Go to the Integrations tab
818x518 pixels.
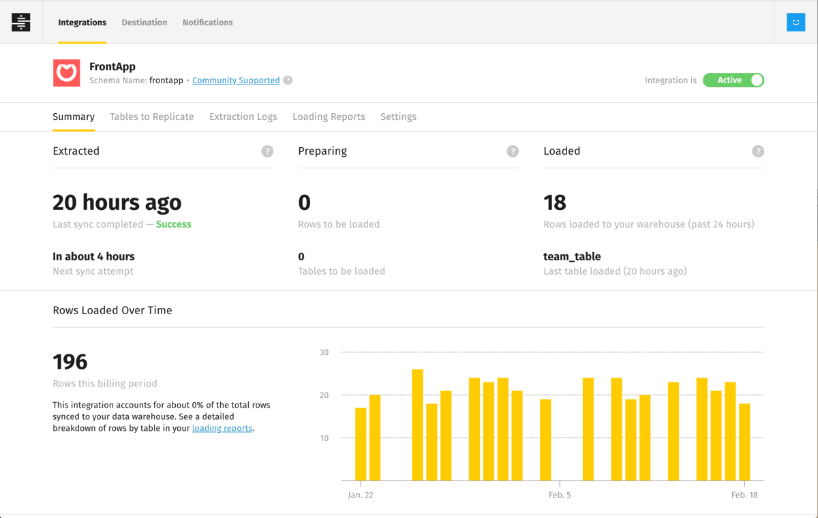82,22
